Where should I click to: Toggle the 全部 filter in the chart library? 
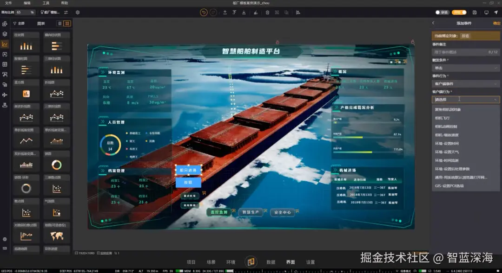[x=20, y=23]
